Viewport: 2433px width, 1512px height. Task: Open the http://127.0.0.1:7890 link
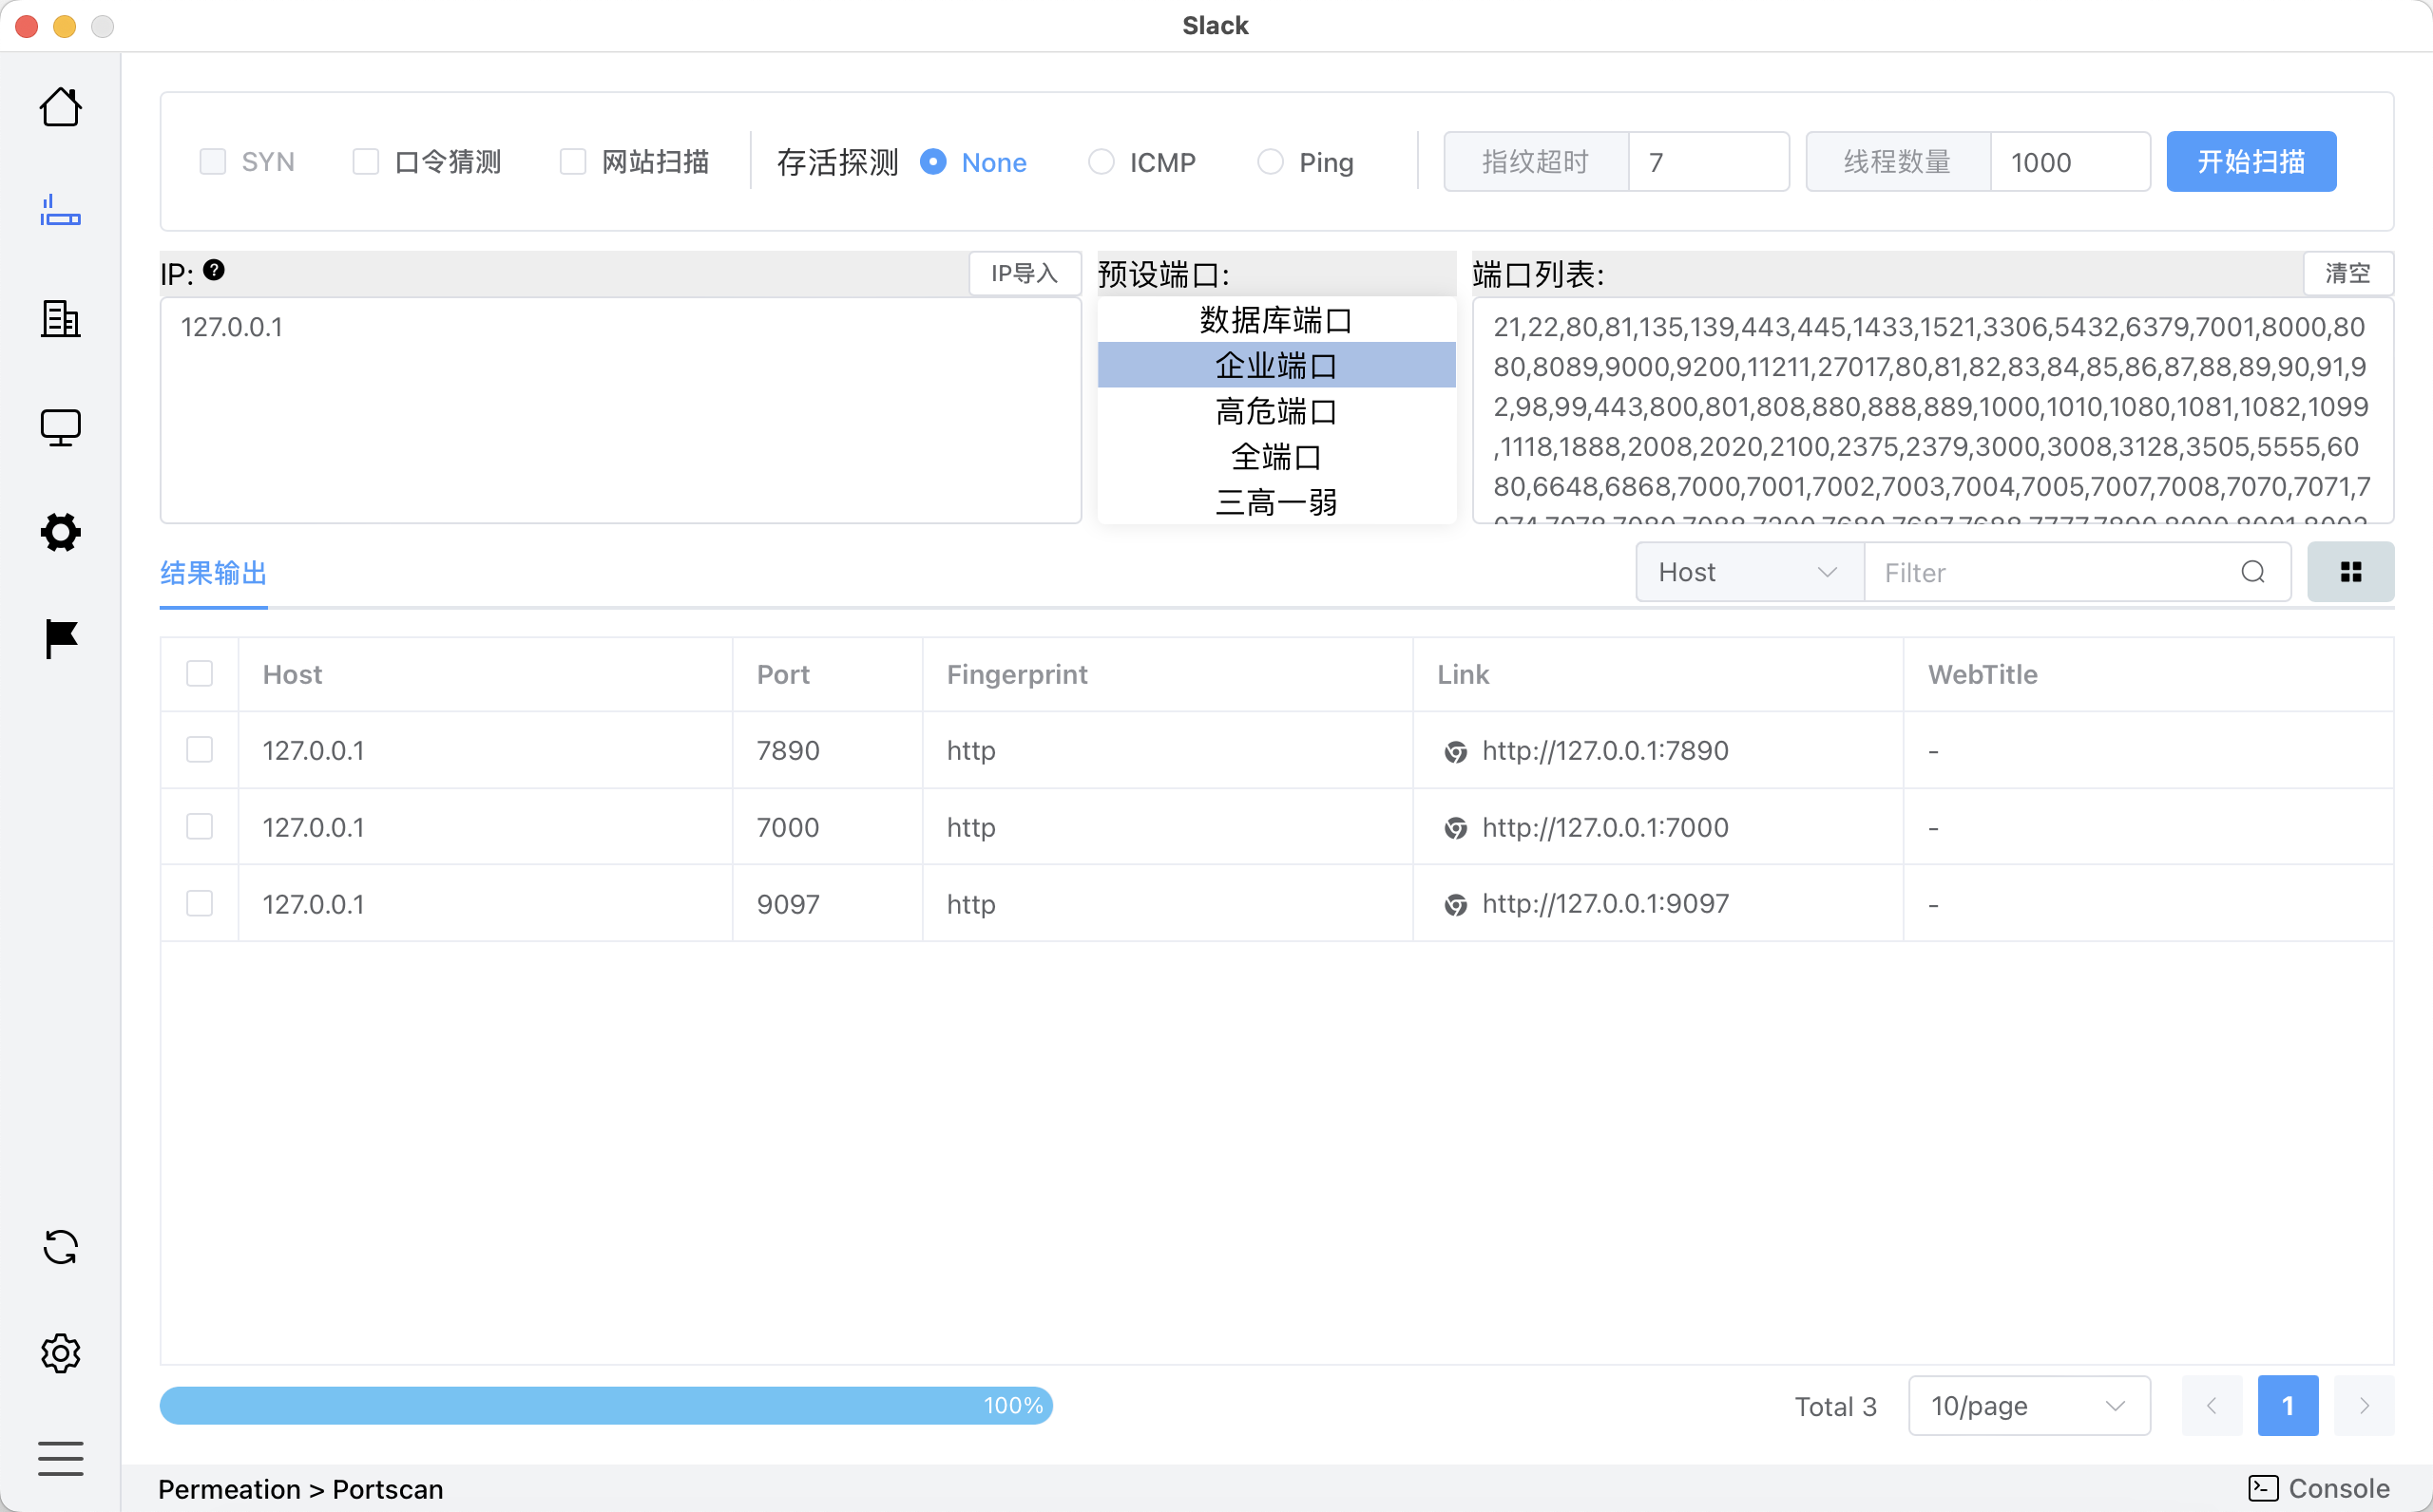point(1604,751)
